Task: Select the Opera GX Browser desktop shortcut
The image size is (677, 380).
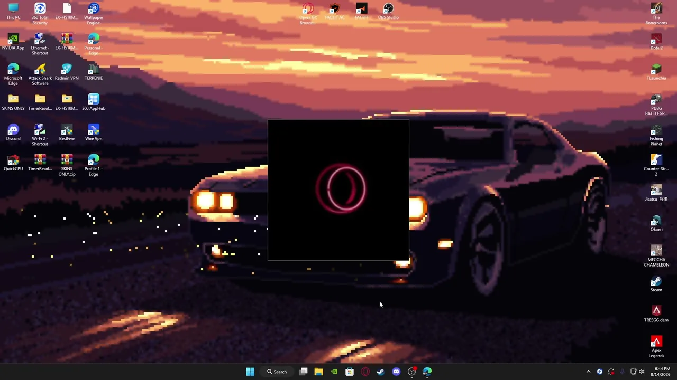Action: pyautogui.click(x=308, y=14)
